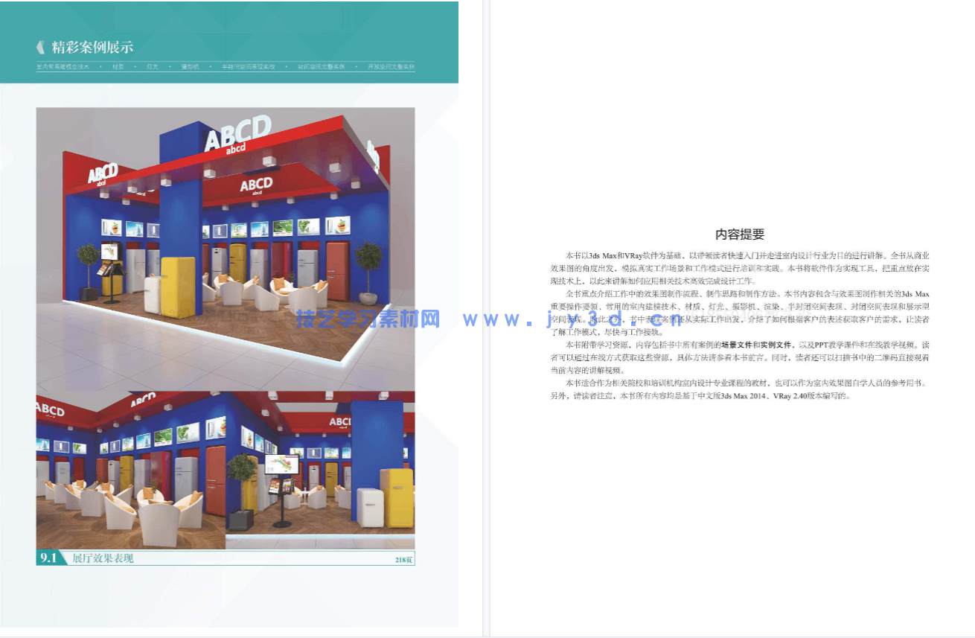
Task: Select 摄影机 in the header navigation
Action: [188, 66]
